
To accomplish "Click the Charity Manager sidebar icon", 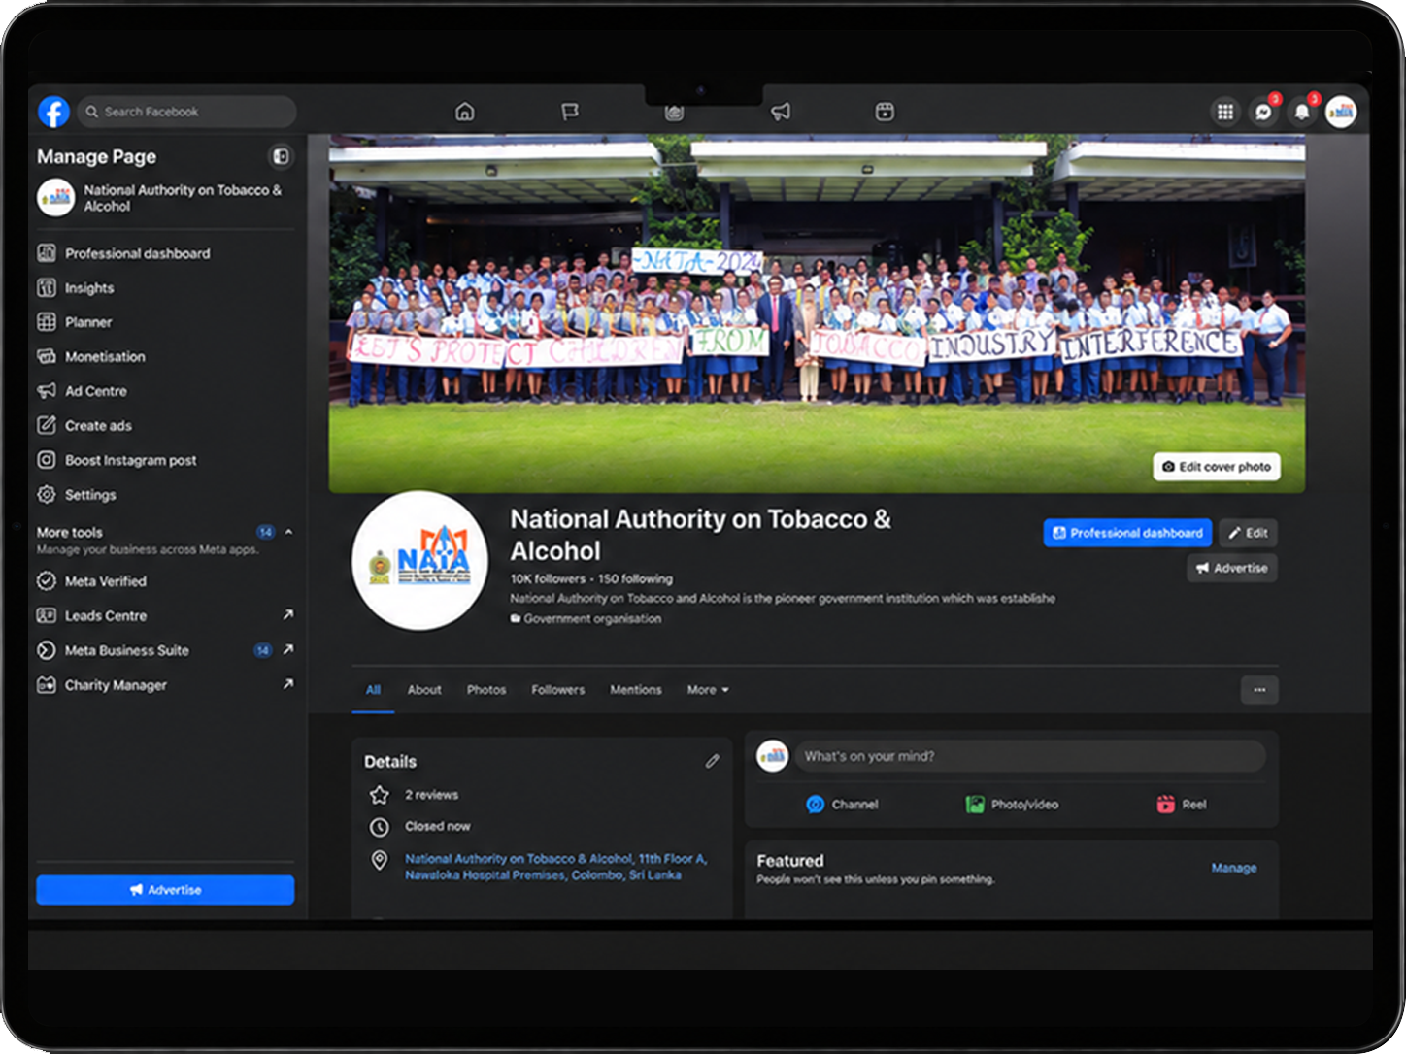I will (x=47, y=685).
